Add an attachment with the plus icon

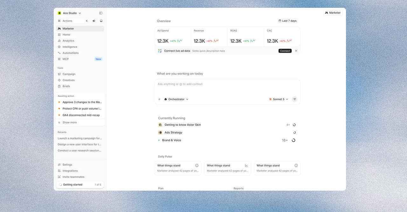(159, 99)
